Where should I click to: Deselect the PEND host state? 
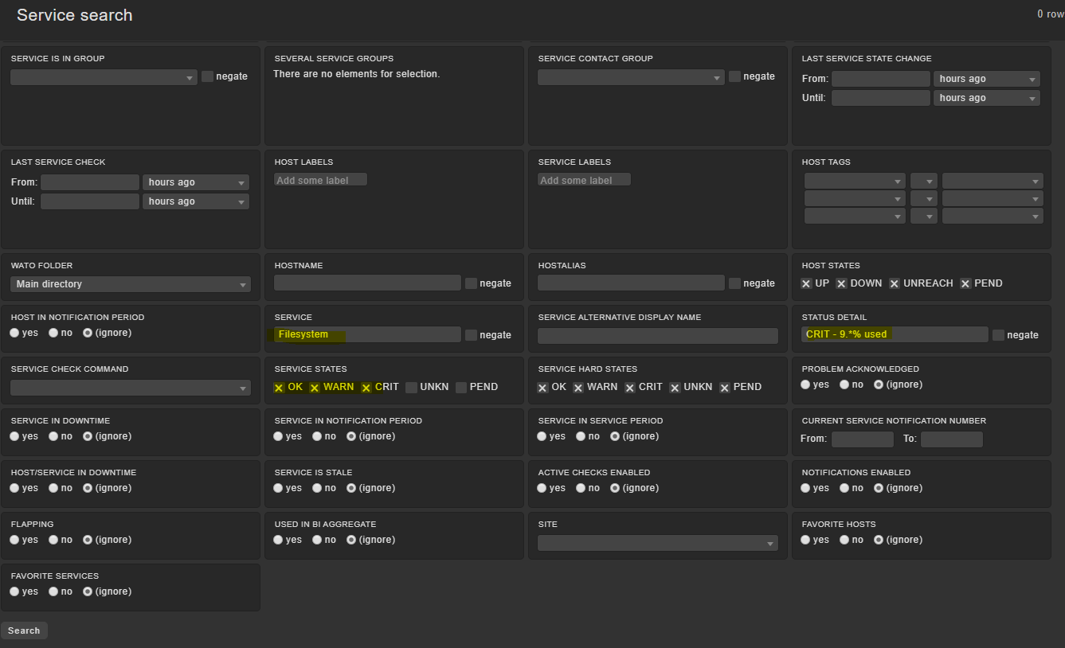pos(965,283)
